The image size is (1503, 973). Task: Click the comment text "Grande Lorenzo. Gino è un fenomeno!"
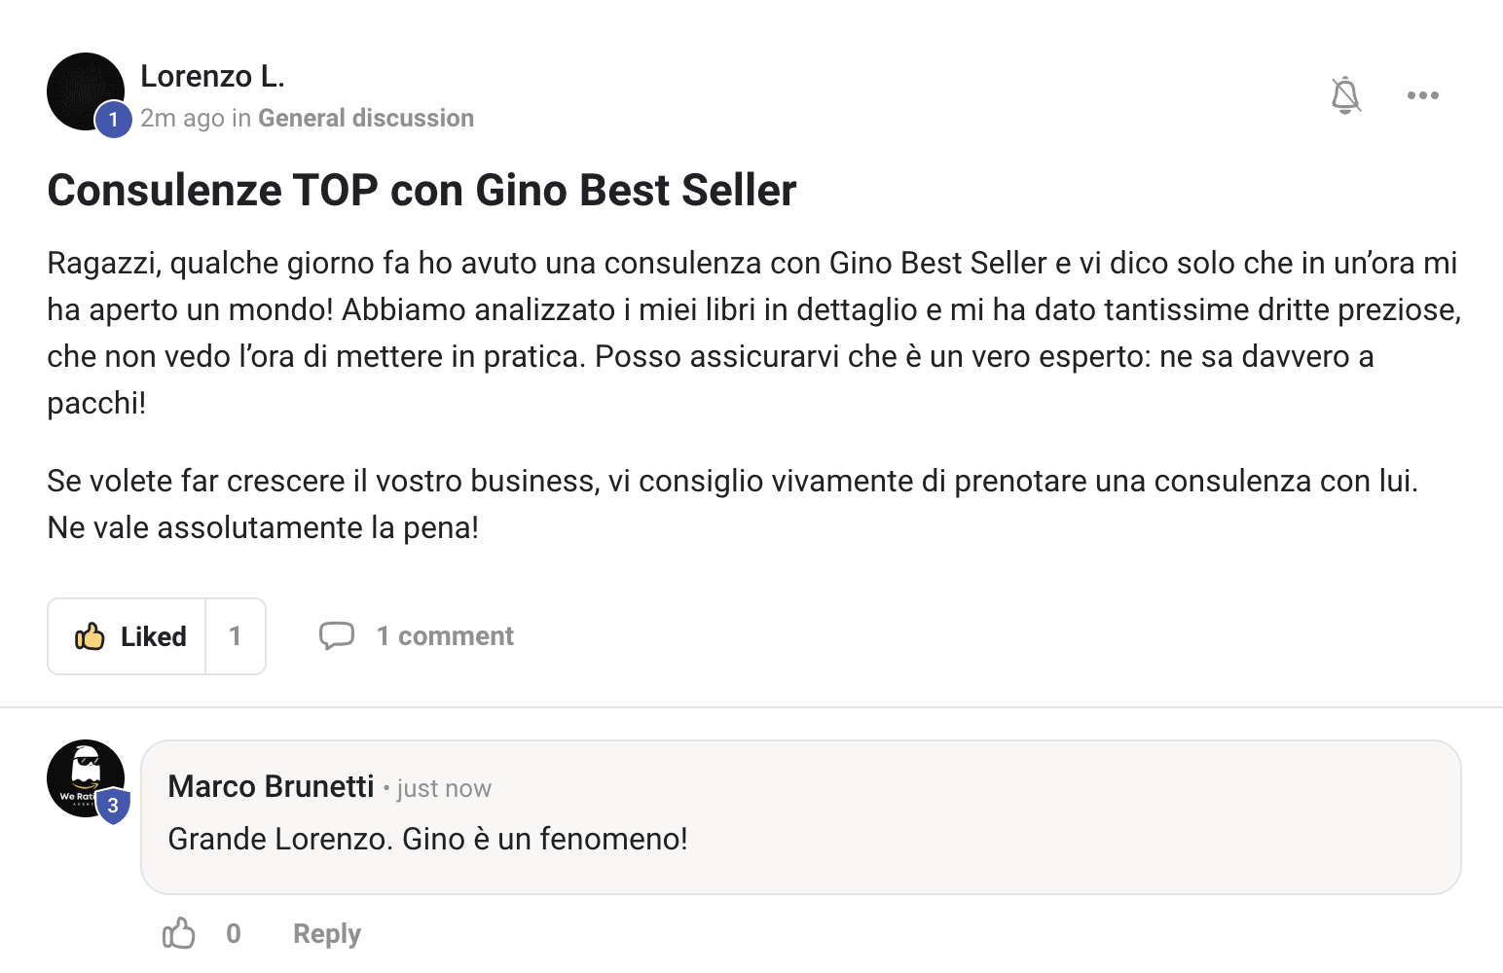pyautogui.click(x=427, y=839)
